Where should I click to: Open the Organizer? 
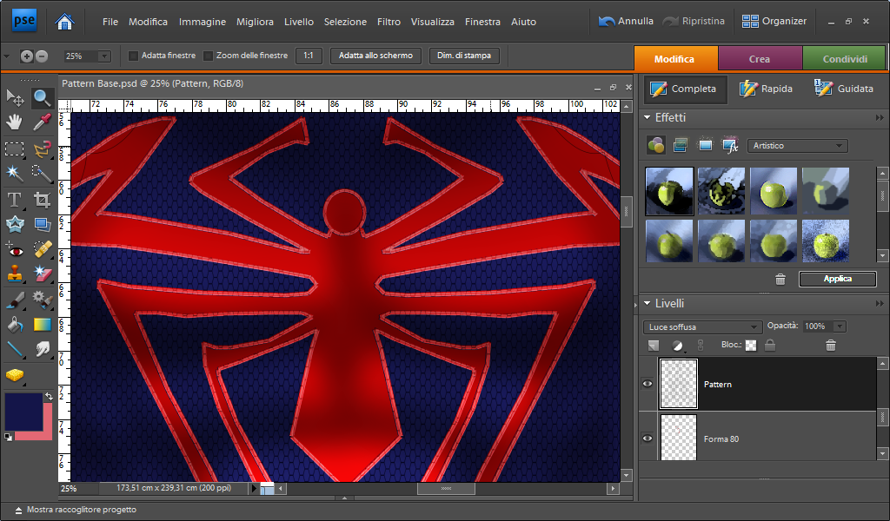coord(774,22)
